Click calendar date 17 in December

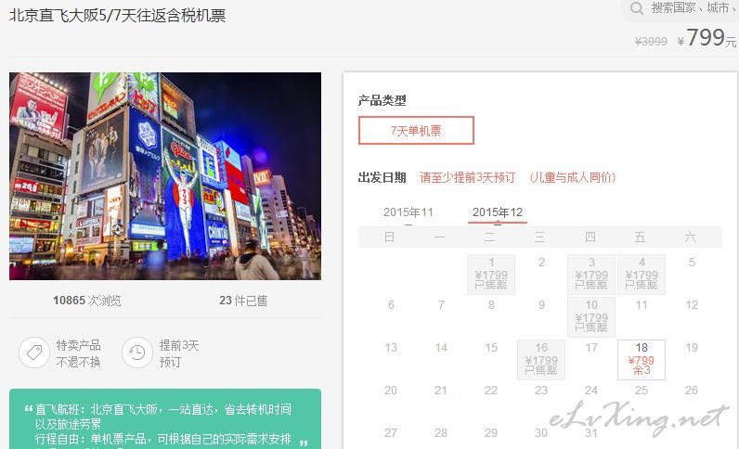point(591,348)
